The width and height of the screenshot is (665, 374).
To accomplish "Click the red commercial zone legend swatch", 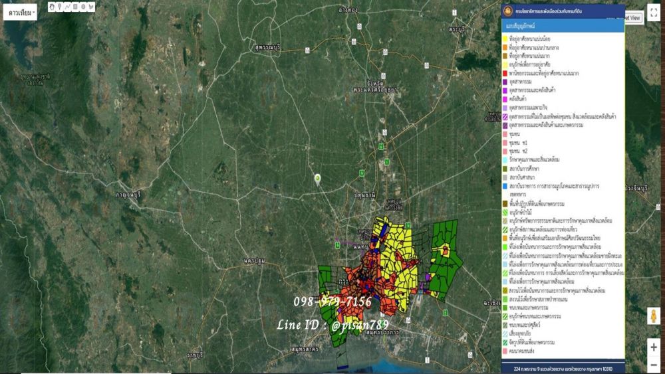I will (x=505, y=72).
